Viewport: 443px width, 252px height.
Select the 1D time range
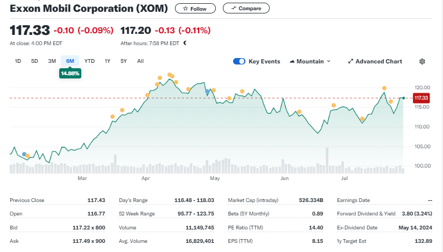(18, 61)
